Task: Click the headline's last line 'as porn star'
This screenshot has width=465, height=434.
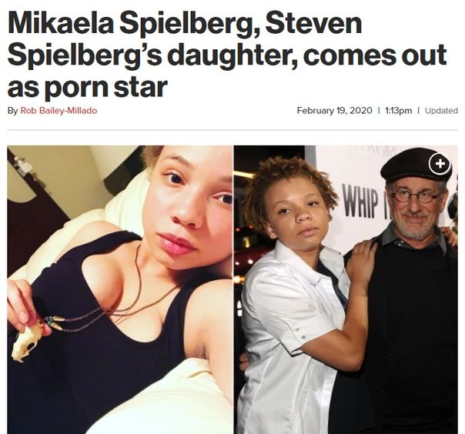Action: [88, 86]
